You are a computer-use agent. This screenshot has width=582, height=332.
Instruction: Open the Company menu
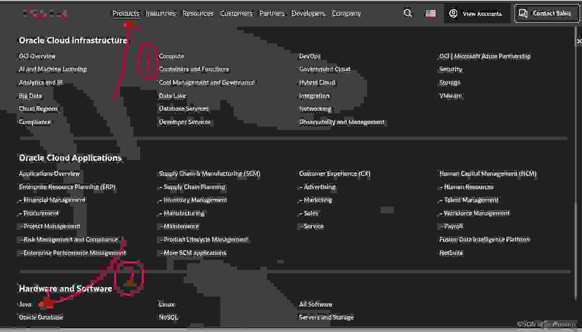[x=346, y=13]
